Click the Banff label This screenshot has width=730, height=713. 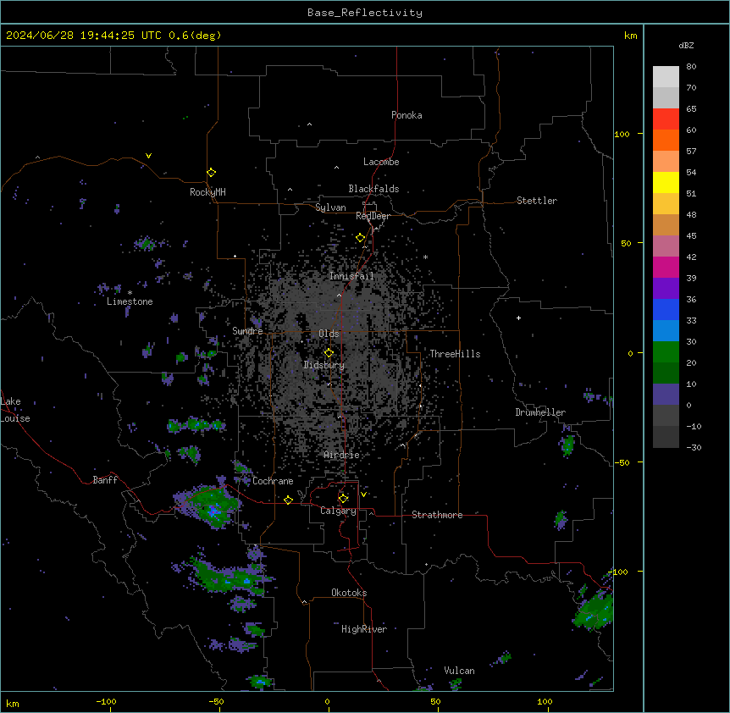click(105, 480)
